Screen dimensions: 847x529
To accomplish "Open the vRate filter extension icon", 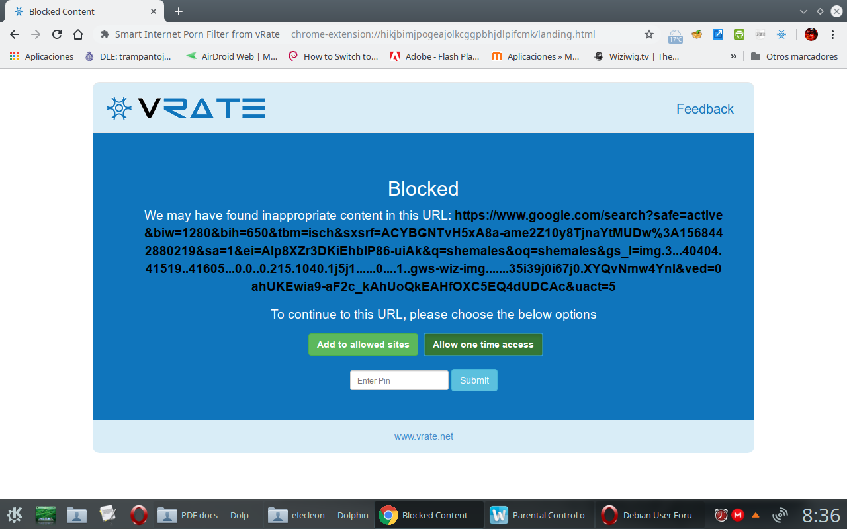I will click(781, 34).
